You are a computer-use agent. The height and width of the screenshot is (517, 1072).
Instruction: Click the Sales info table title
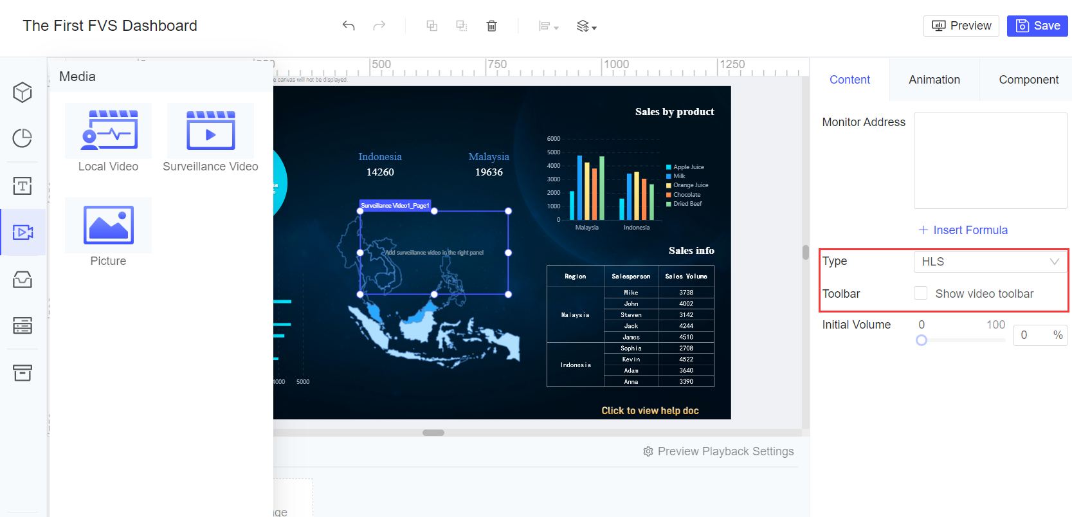(691, 251)
